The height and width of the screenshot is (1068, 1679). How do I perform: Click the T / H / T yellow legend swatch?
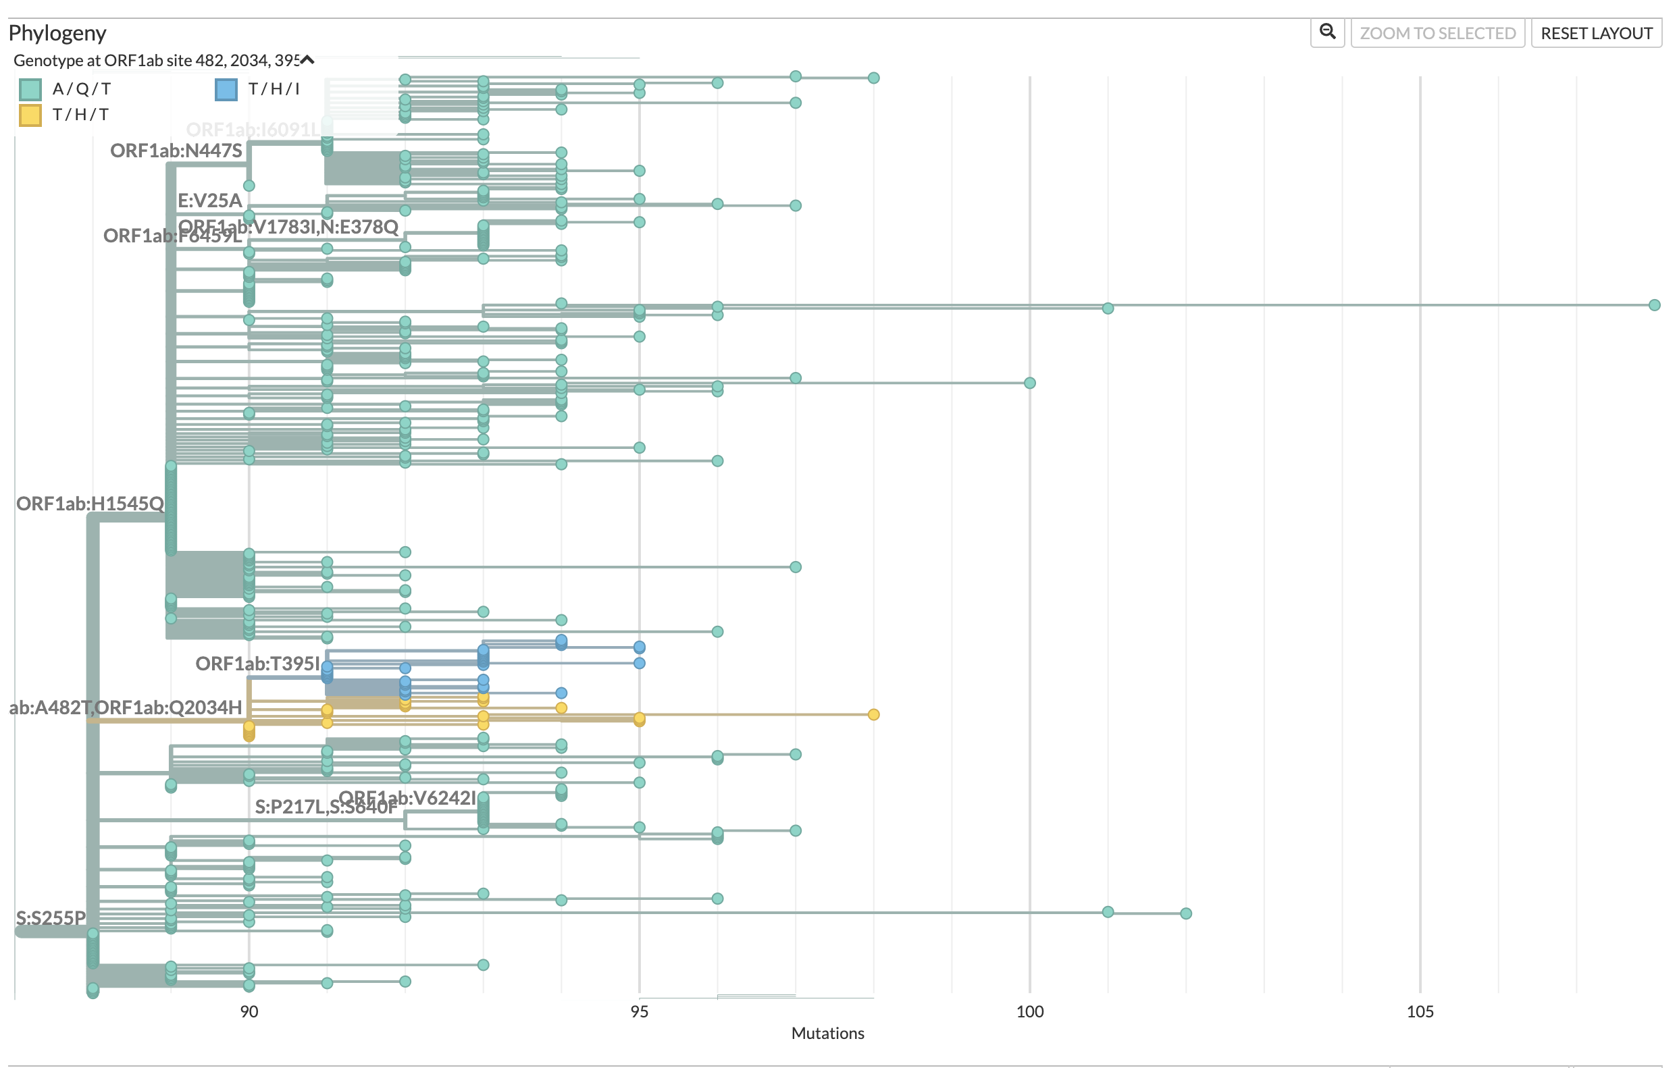point(30,114)
